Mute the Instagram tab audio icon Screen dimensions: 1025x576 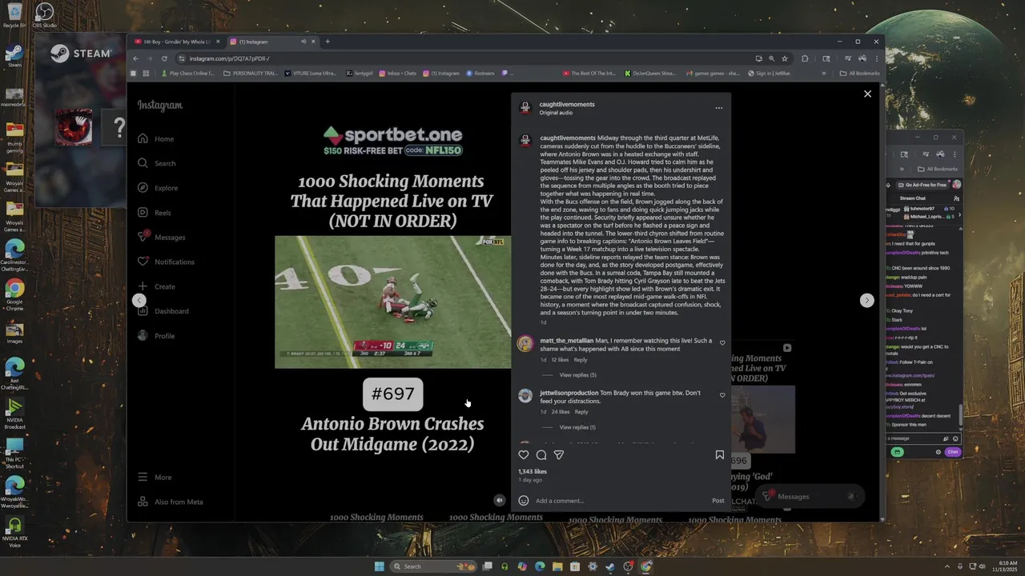coord(303,42)
